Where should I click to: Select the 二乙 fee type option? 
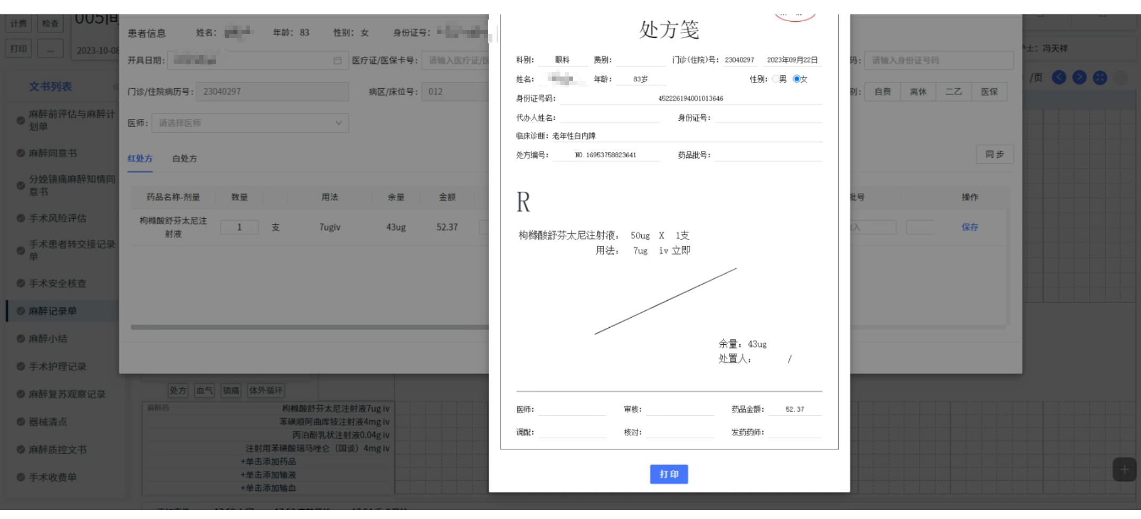[953, 91]
